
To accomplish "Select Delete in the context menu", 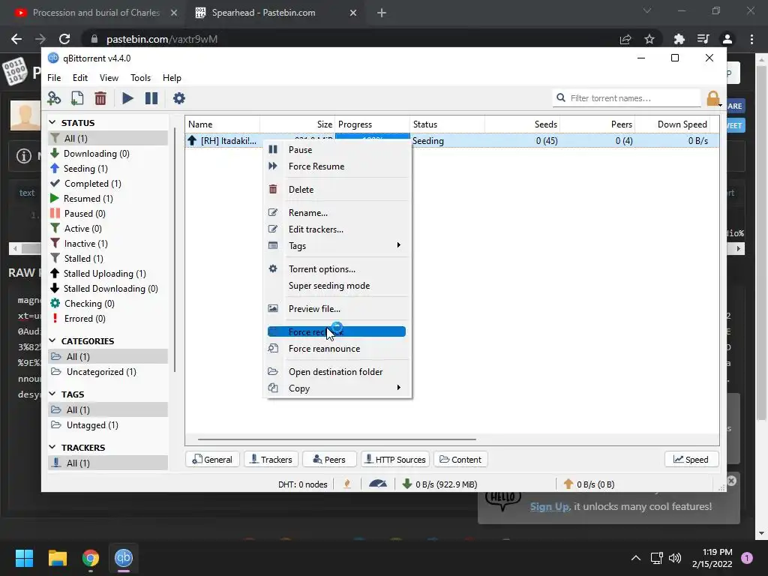I will (337, 190).
